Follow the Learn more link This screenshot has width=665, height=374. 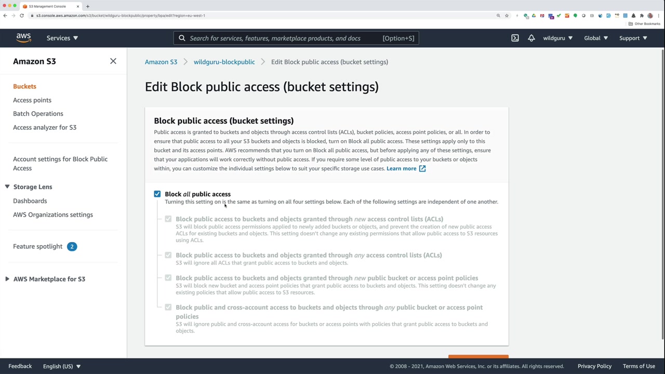[401, 168]
